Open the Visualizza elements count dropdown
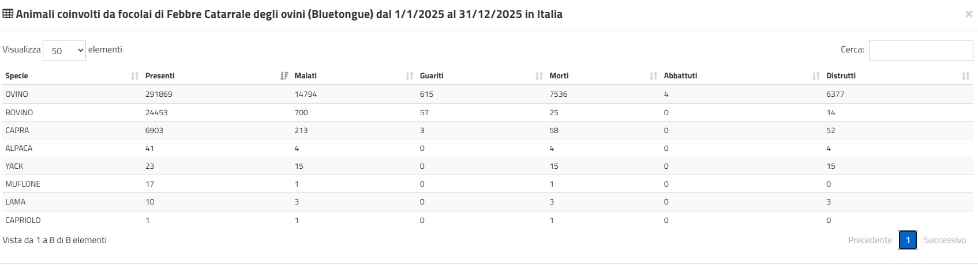 [x=64, y=50]
